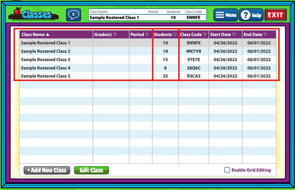Select Sample Rostered Class 5 row
Image resolution: width=295 pixels, height=190 pixels.
[148, 76]
